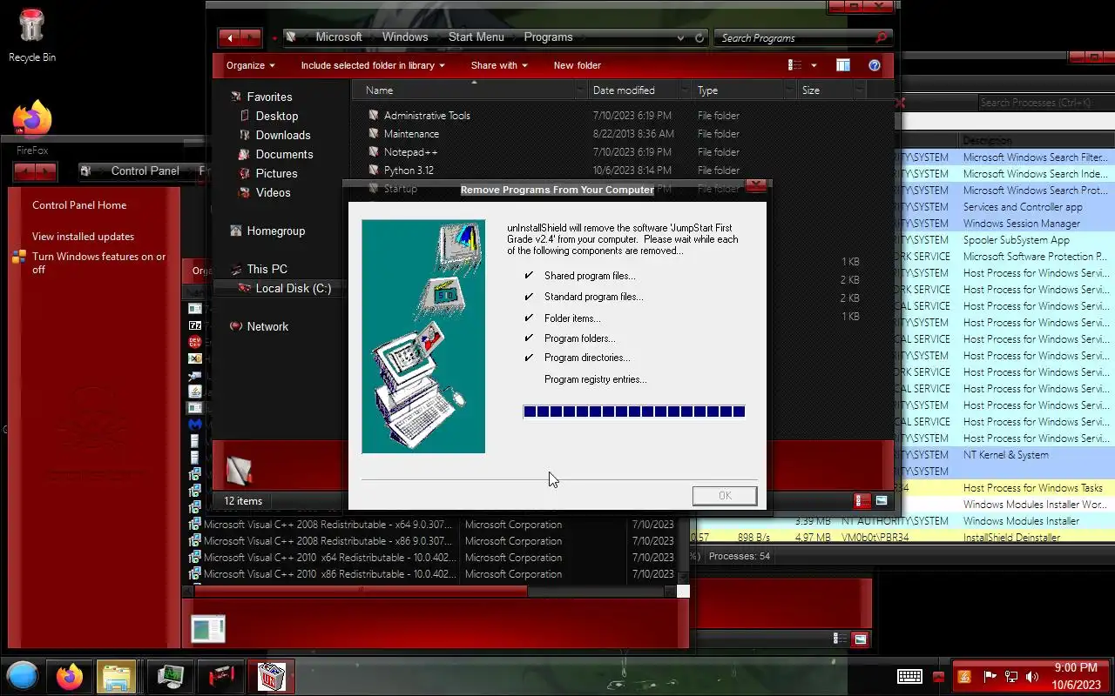Screen dimensions: 1115x696
Task: Expand Include selected folder in library menu
Action: 373,65
